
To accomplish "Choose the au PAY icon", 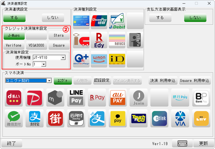I will pyautogui.click(x=118, y=98).
